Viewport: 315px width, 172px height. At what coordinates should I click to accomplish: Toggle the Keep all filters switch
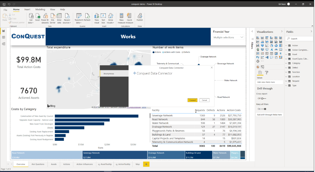point(264,109)
